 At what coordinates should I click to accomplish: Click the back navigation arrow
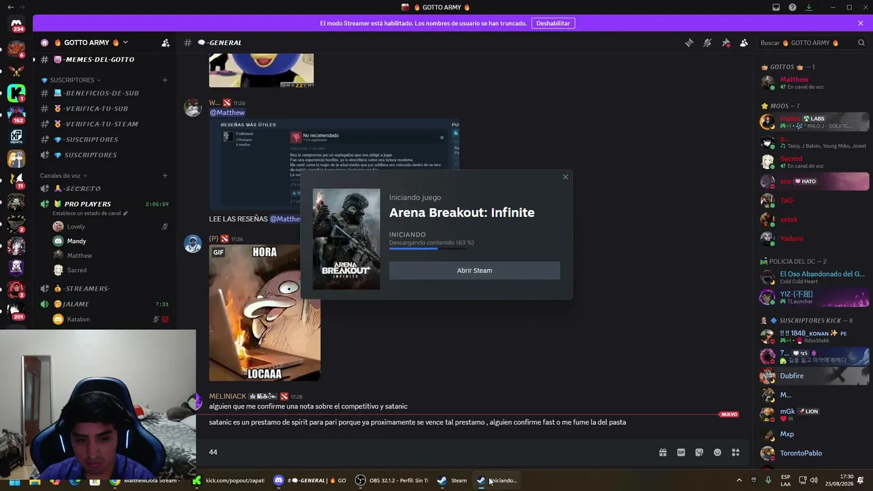click(10, 8)
